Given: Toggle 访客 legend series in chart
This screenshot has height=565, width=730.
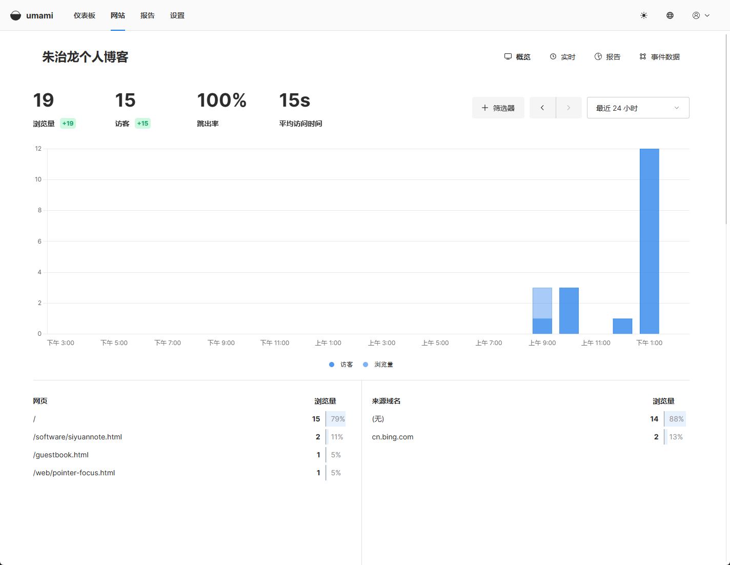Looking at the screenshot, I should tap(341, 365).
